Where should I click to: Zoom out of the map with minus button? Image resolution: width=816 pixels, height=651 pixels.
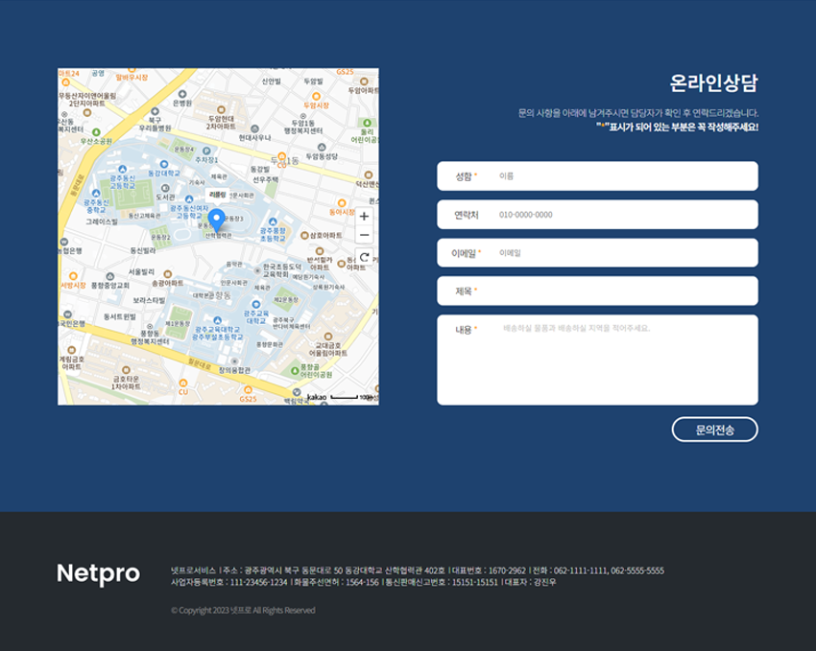point(364,235)
